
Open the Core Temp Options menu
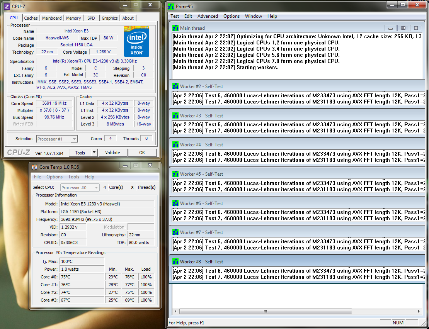coord(54,177)
